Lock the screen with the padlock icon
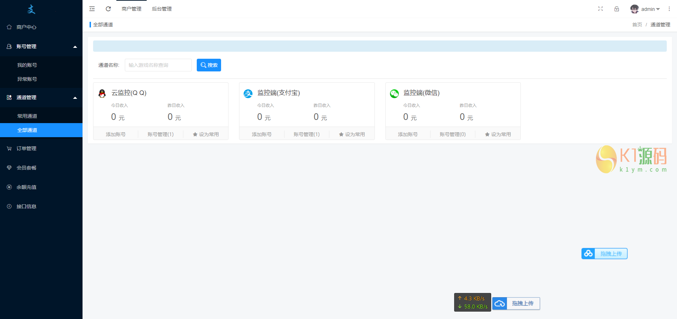The height and width of the screenshot is (319, 677). (617, 9)
